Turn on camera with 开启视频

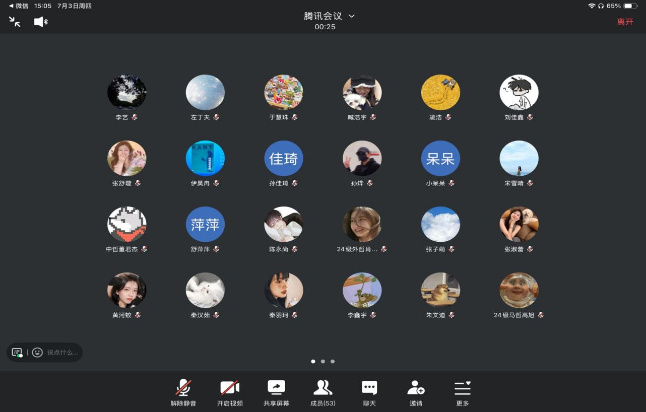click(230, 393)
